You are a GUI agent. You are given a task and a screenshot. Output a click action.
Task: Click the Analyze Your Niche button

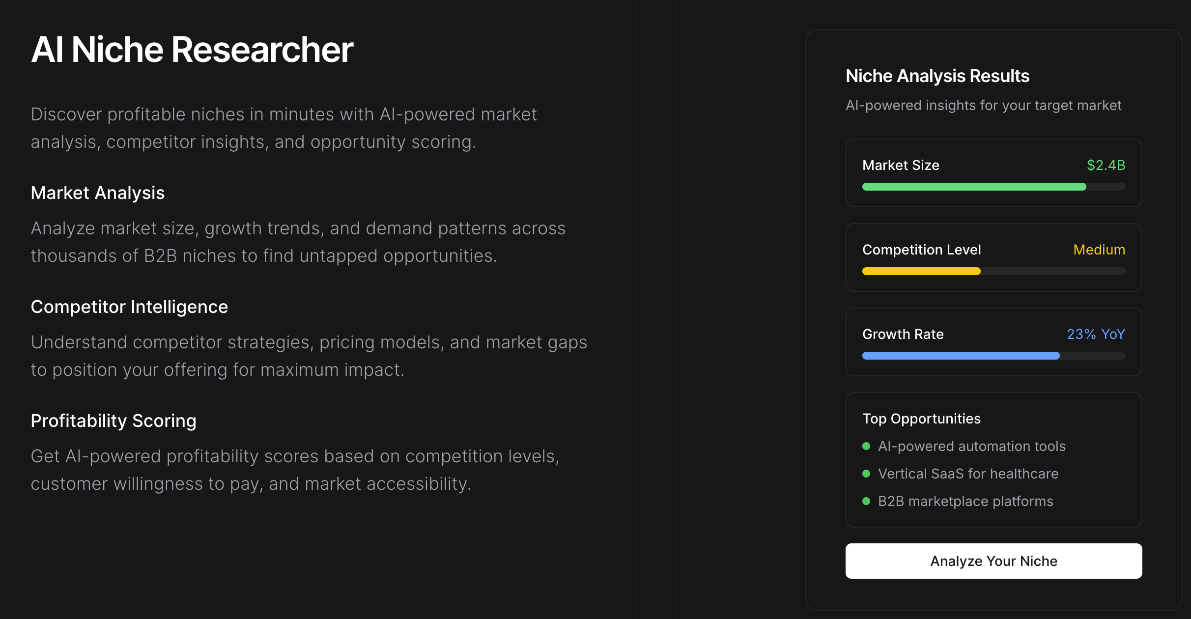click(993, 561)
